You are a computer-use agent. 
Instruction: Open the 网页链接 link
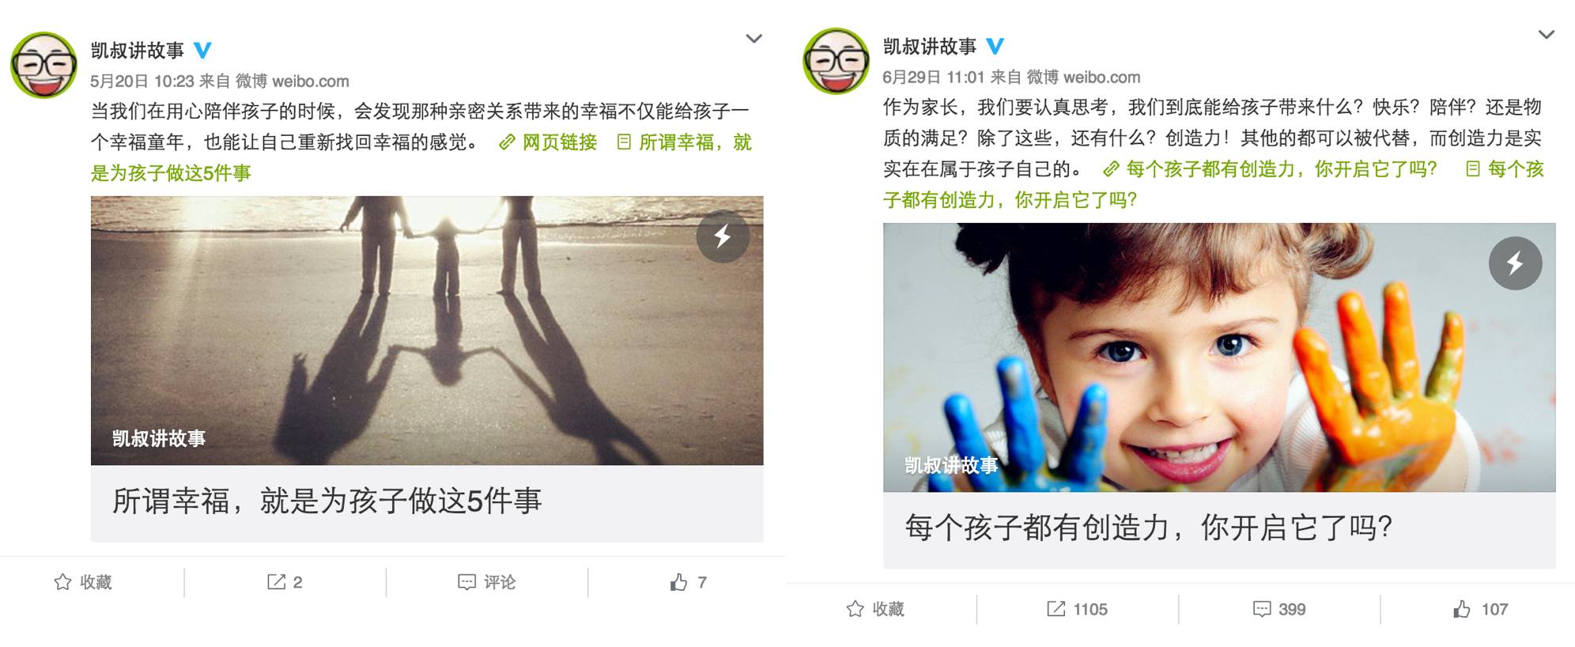(548, 142)
